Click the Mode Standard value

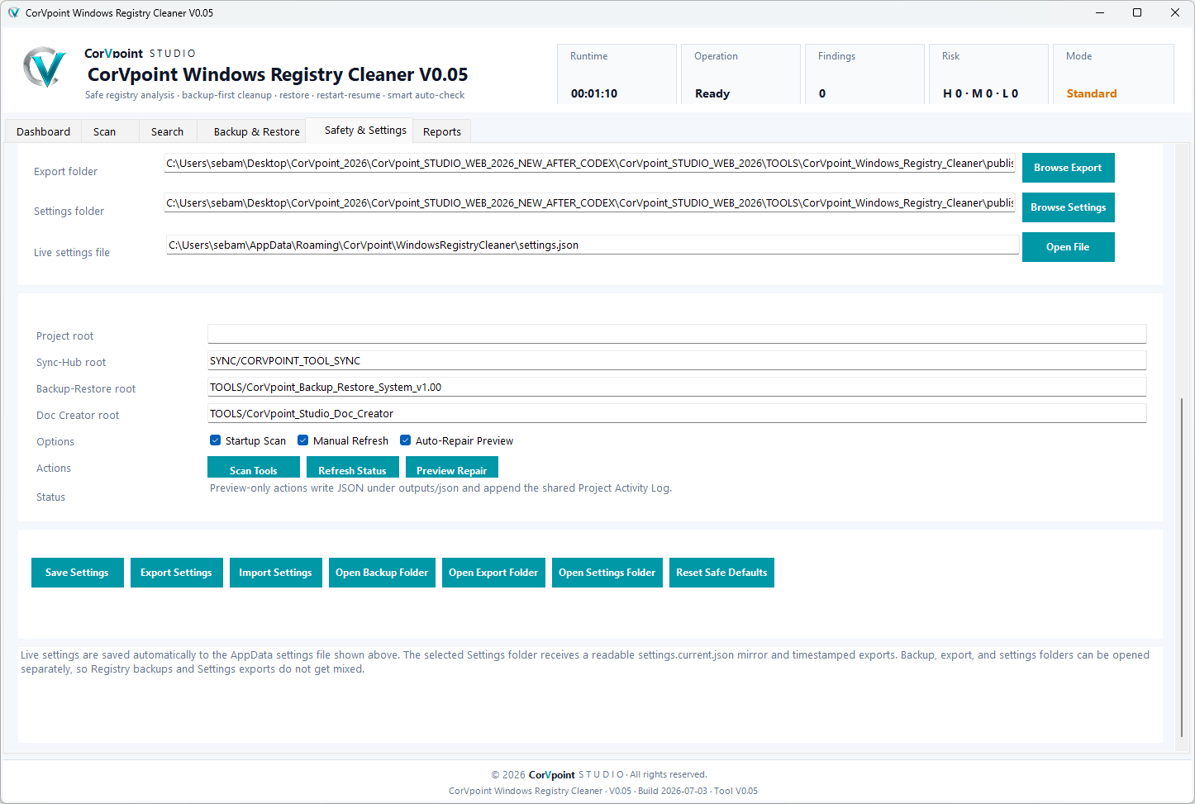click(1092, 93)
